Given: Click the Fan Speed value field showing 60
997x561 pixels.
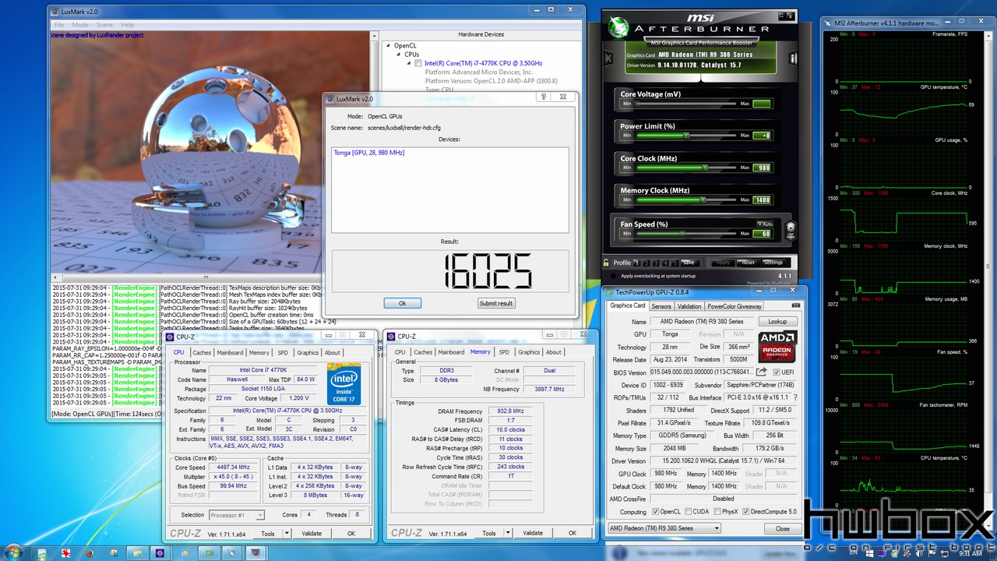Looking at the screenshot, I should (x=762, y=234).
